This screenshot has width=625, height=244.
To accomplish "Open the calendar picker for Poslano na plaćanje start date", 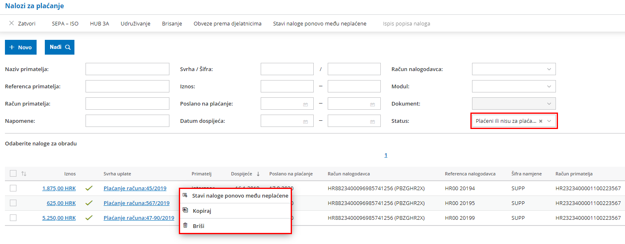I will tap(305, 104).
